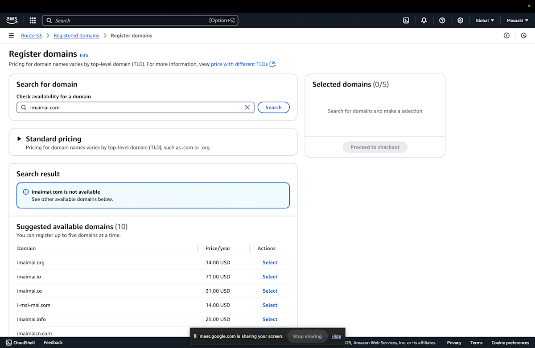Click the info icon in not-available alert
This screenshot has height=348, width=535.
click(26, 192)
